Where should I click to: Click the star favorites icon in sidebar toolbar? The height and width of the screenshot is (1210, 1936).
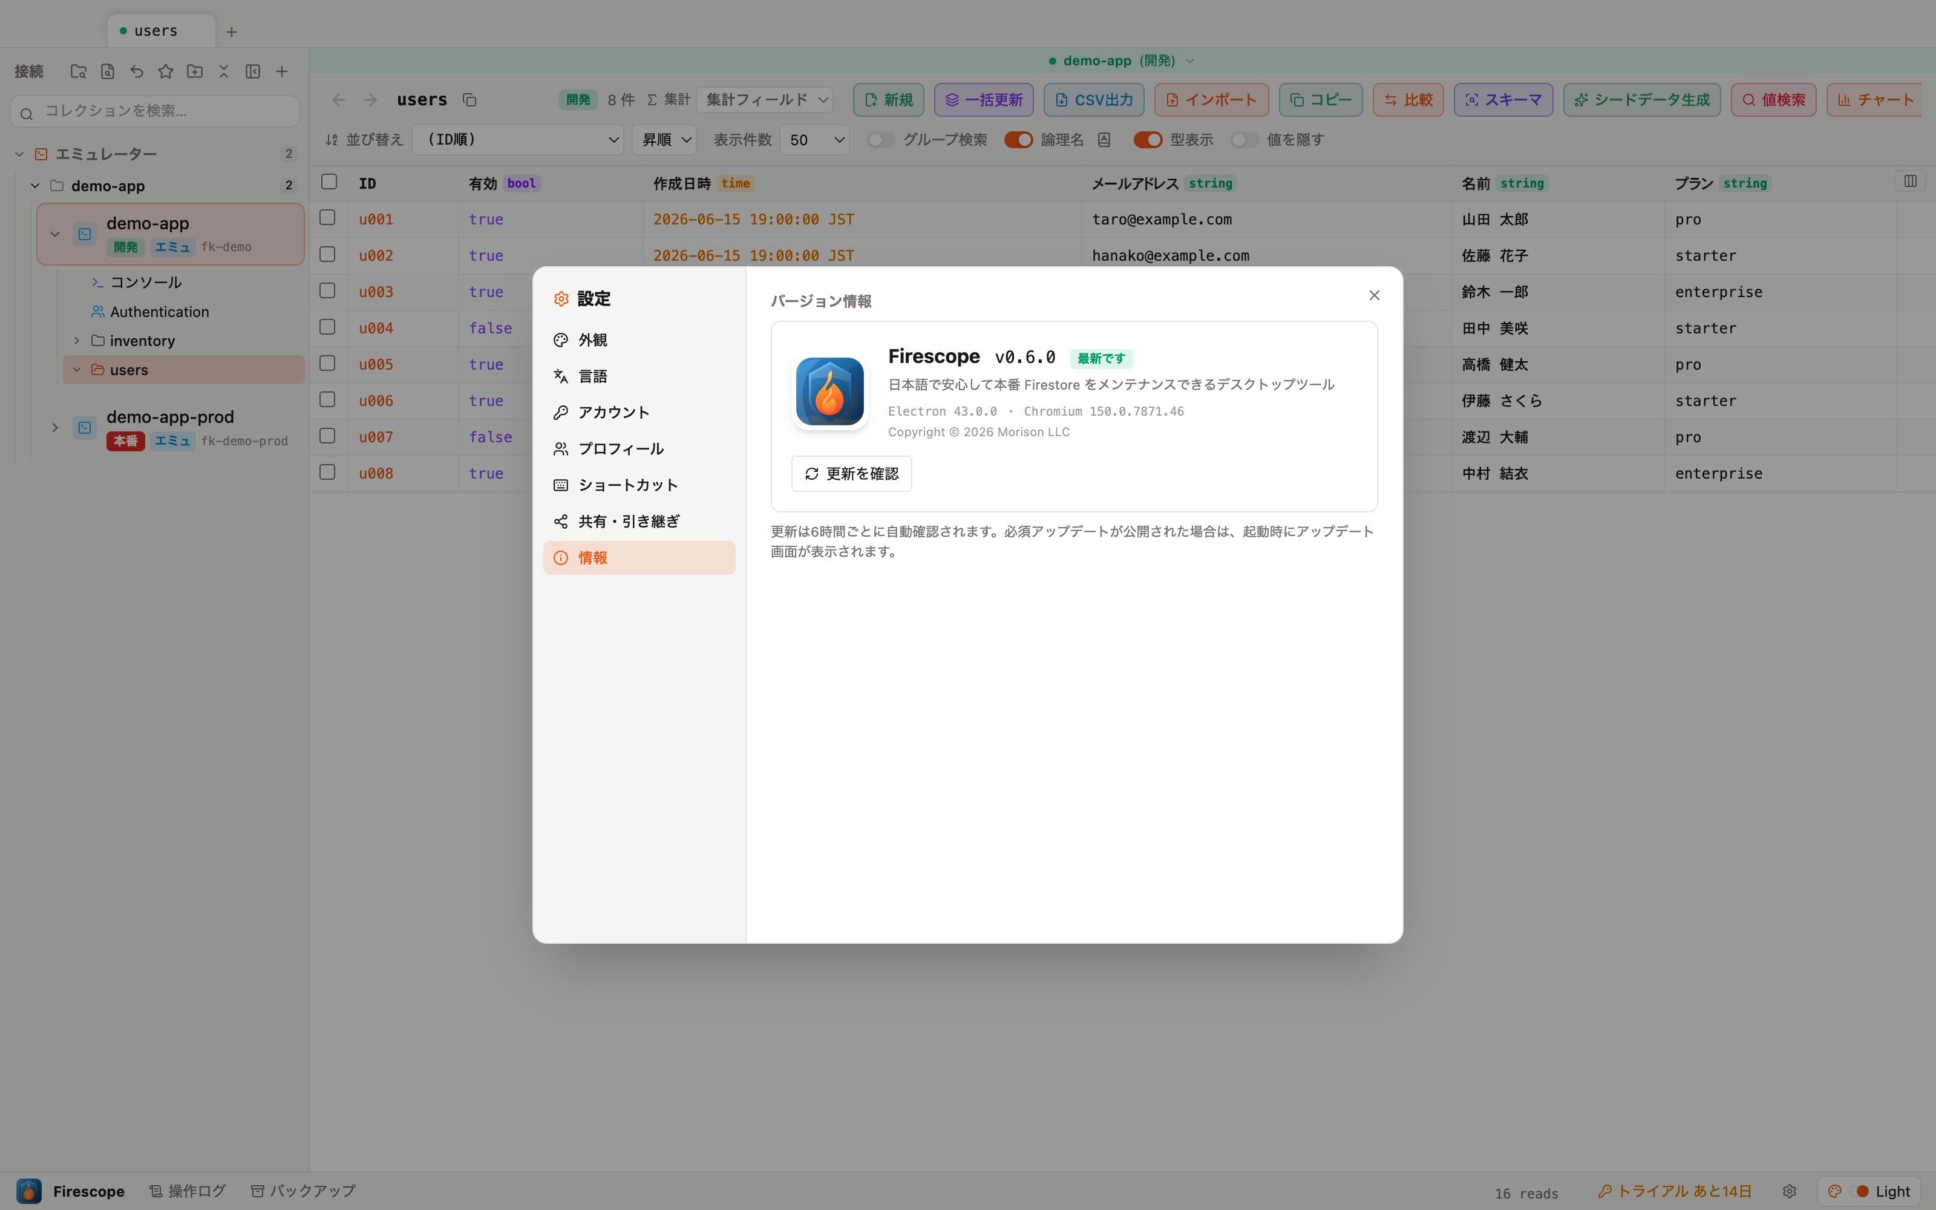[x=166, y=71]
